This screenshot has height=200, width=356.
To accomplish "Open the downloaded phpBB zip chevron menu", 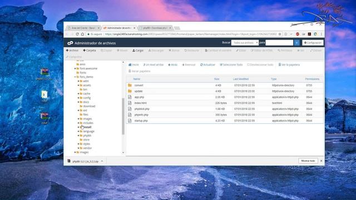I will [102, 161].
